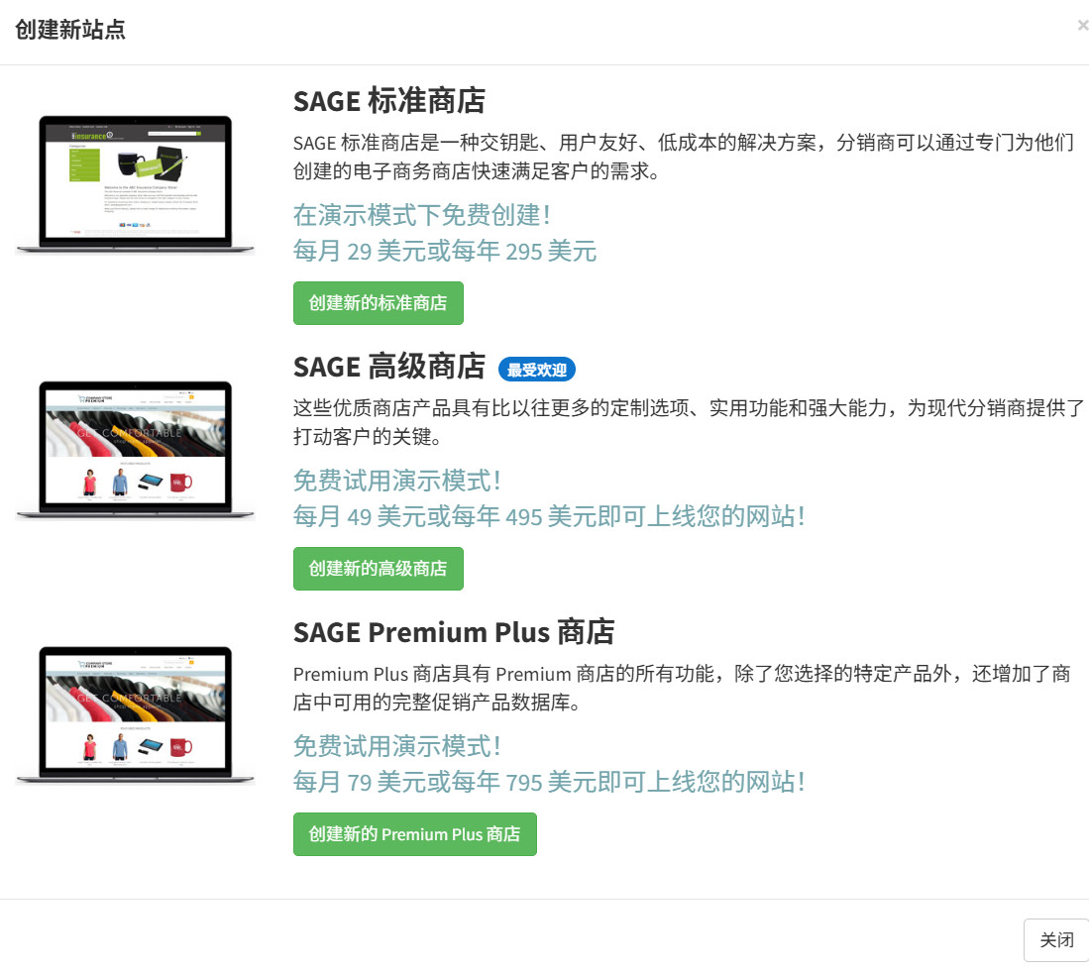The height and width of the screenshot is (974, 1089).
Task: Click the 创建新站点 dialog title
Action: [x=69, y=29]
